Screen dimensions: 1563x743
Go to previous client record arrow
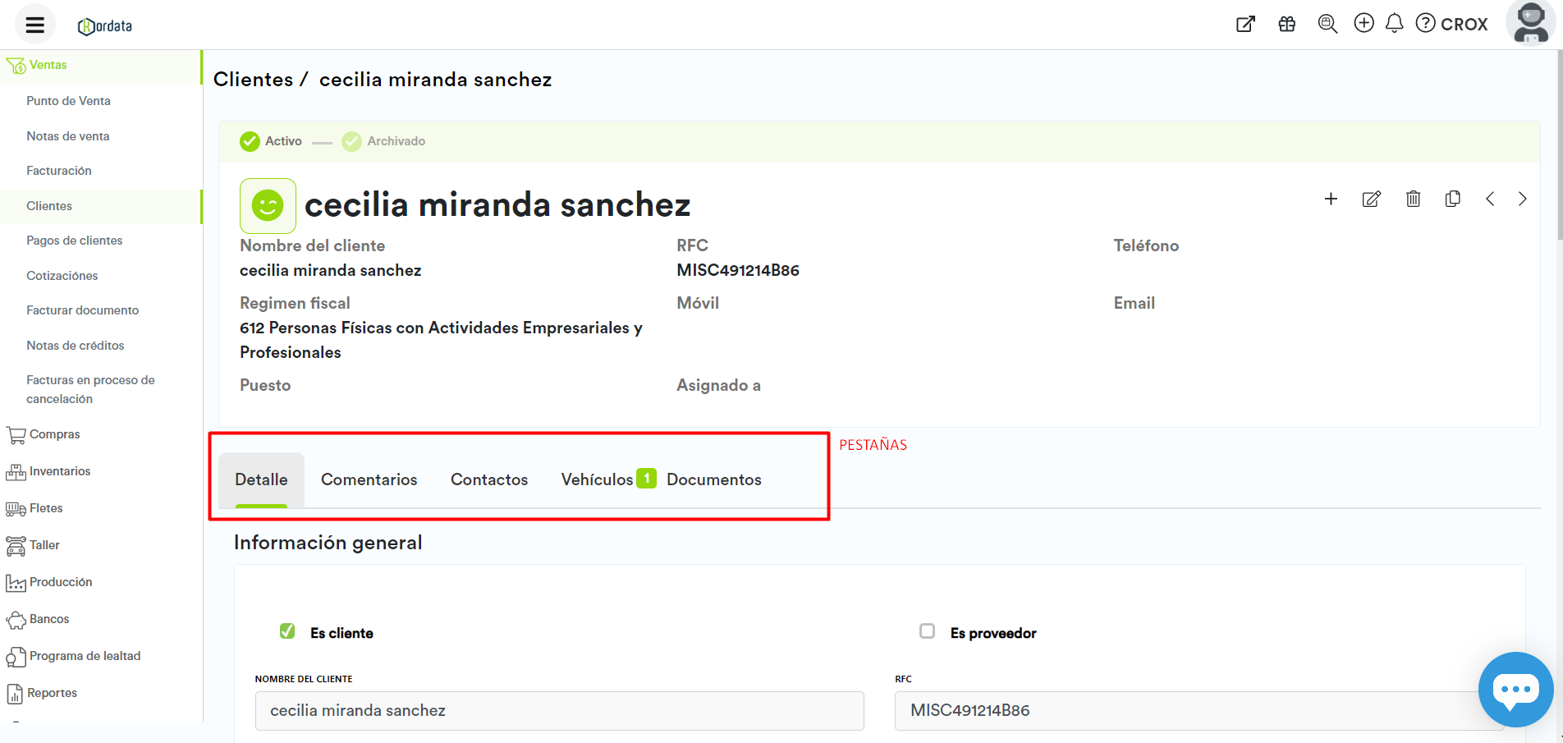coord(1490,200)
